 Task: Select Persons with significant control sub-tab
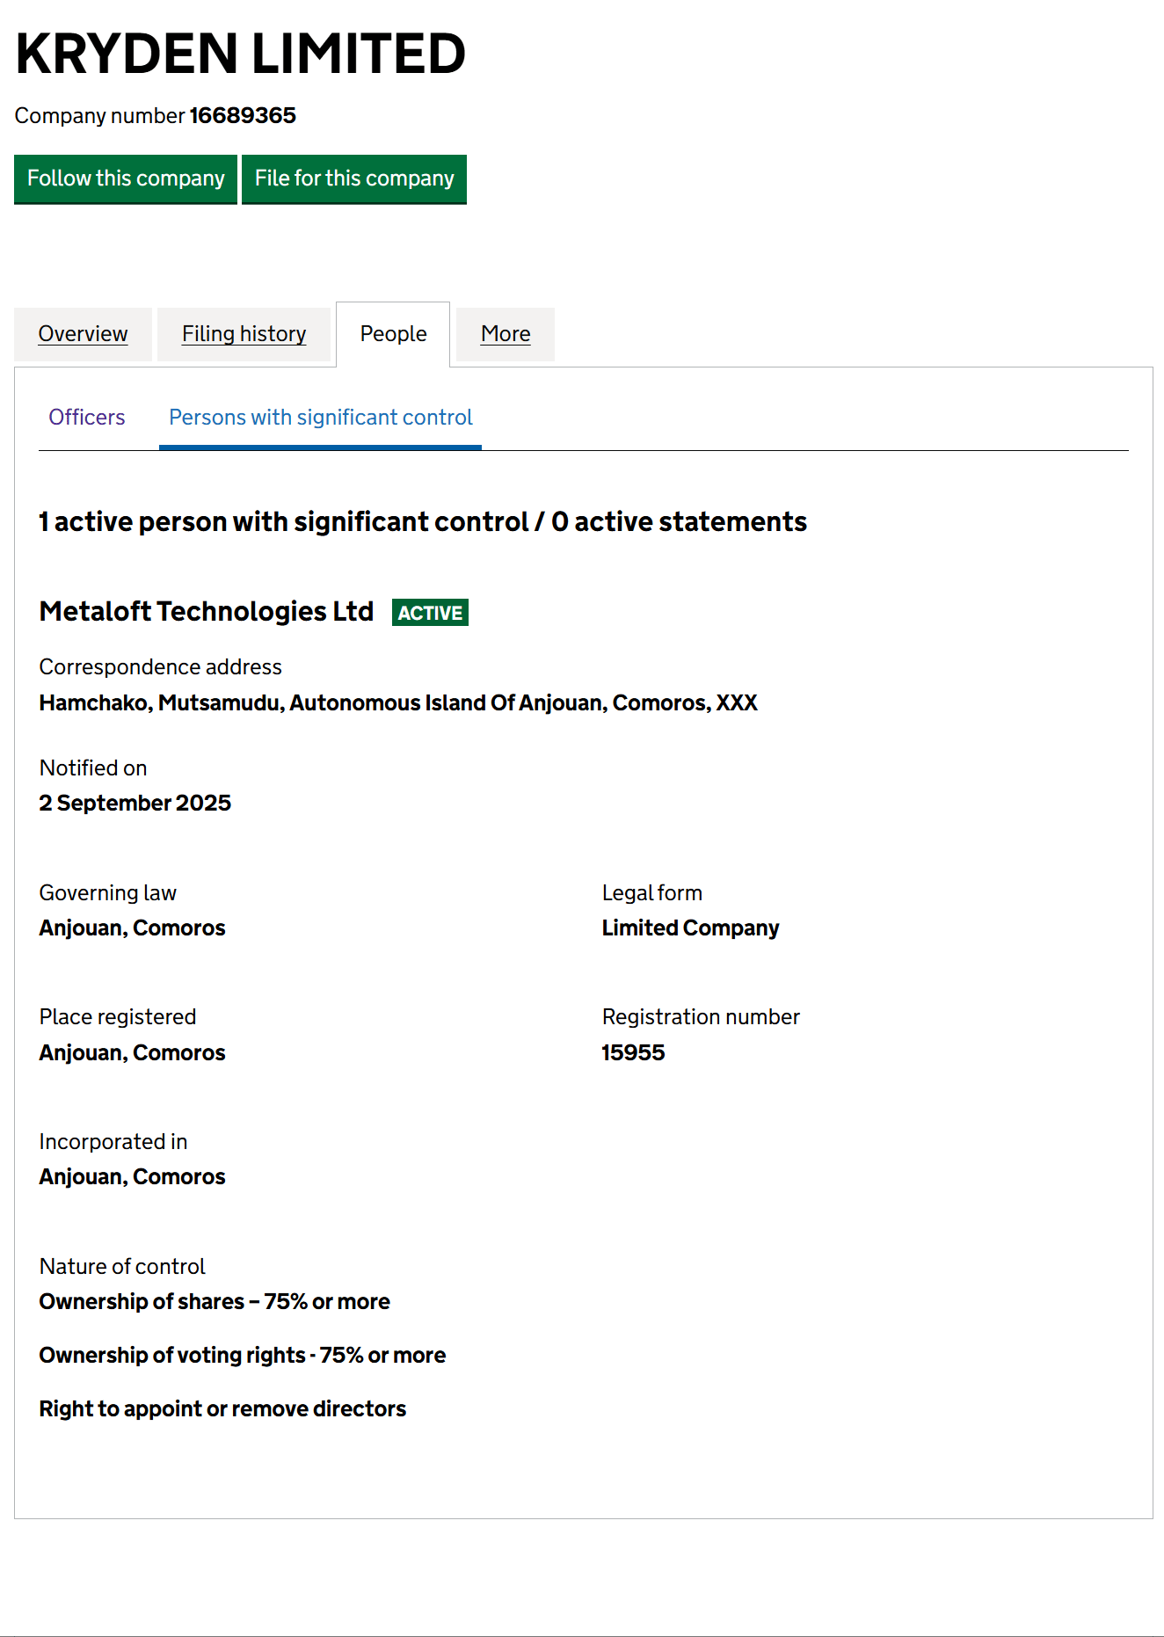click(x=321, y=418)
